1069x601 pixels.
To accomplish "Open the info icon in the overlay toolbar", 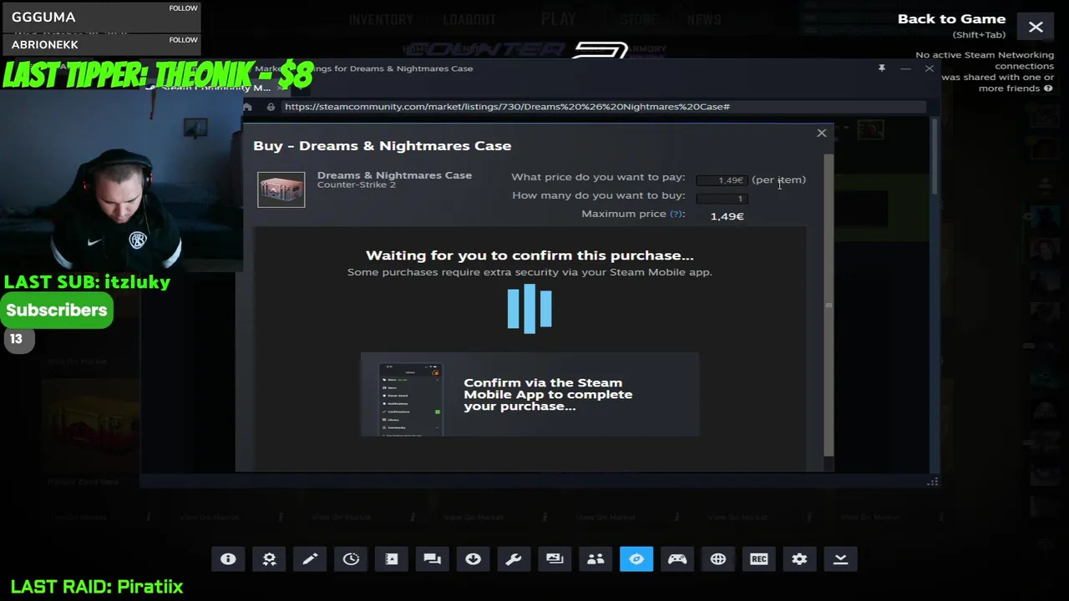I will point(228,559).
